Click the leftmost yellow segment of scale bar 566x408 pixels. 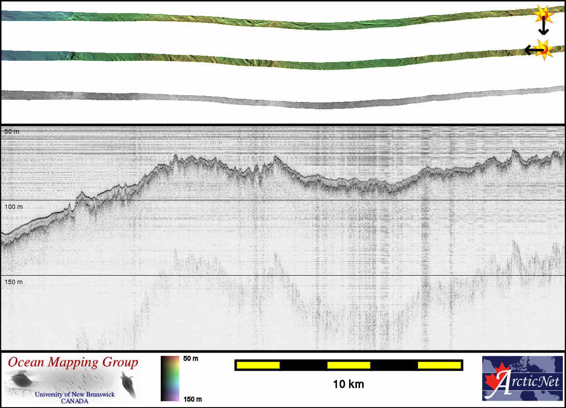coord(258,365)
